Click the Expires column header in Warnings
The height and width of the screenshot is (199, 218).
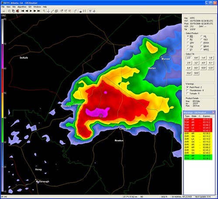point(206,116)
